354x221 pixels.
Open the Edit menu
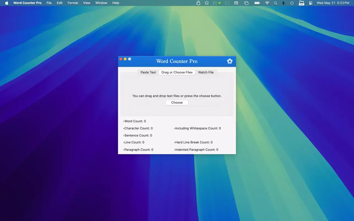coord(60,3)
